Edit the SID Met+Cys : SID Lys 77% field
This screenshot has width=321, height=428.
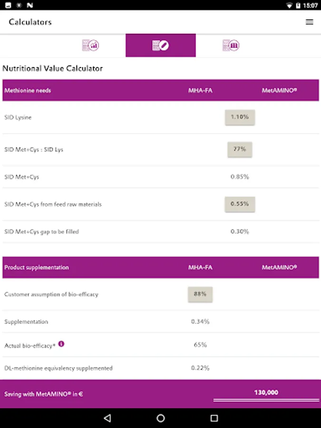[x=240, y=149]
